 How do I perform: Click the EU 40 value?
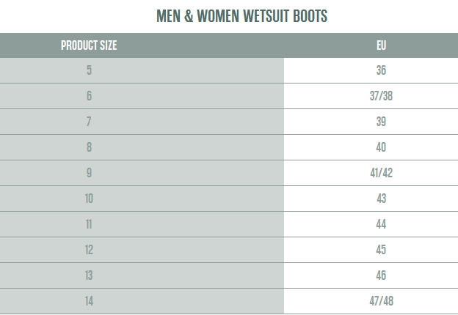coord(381,147)
